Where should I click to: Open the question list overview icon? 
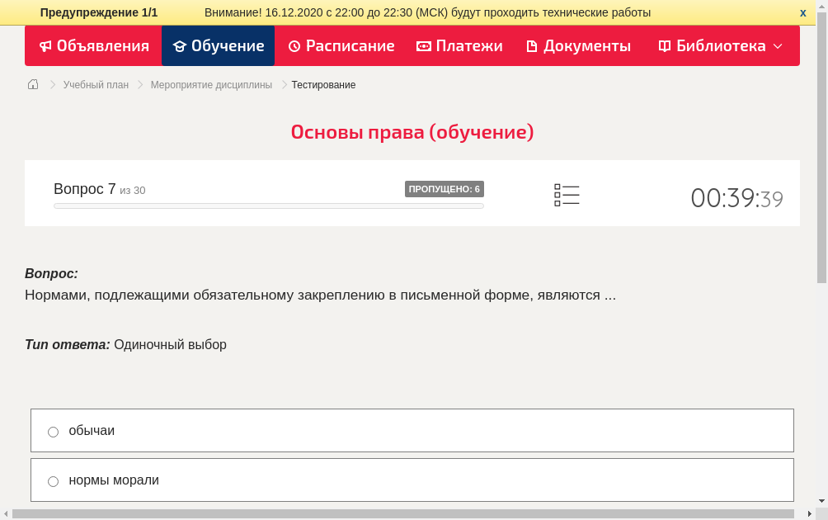pos(567,195)
